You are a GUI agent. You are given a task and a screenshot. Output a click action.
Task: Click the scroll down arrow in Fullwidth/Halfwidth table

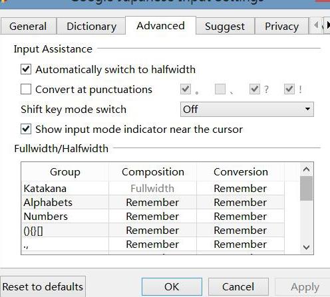(x=306, y=247)
